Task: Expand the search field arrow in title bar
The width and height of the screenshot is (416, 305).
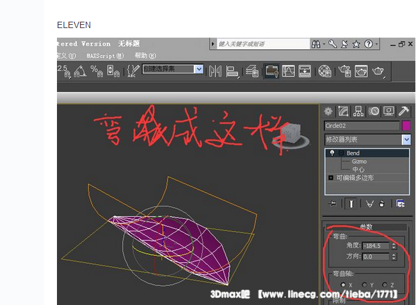Action: [212, 44]
